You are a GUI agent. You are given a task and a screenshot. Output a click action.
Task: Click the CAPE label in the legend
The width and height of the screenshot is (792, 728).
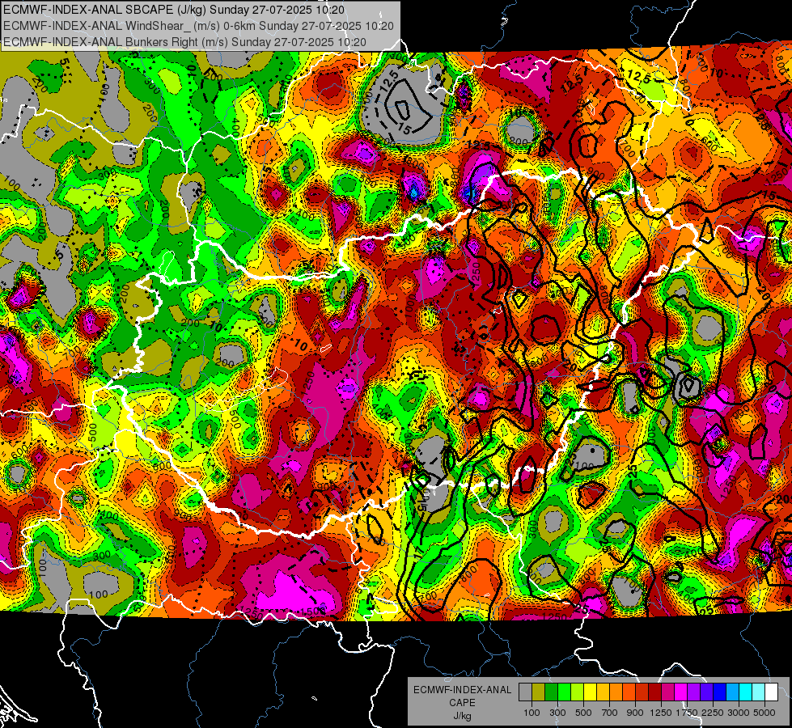click(x=462, y=703)
